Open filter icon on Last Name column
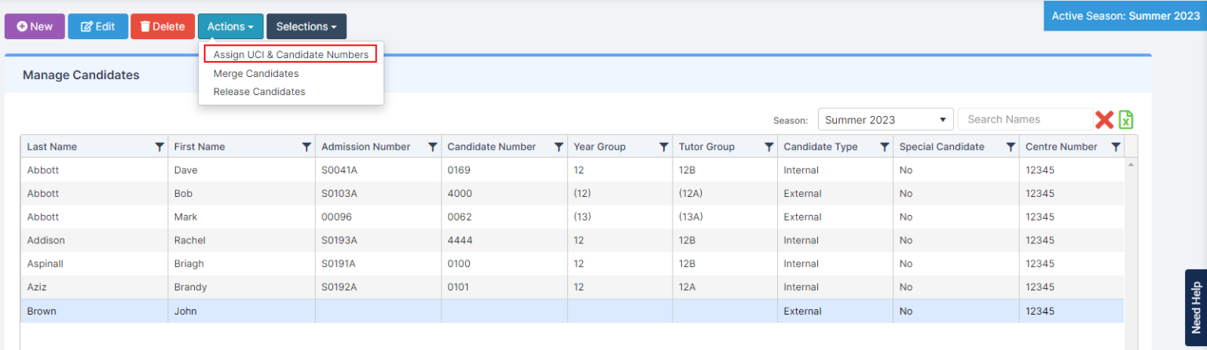 (160, 147)
